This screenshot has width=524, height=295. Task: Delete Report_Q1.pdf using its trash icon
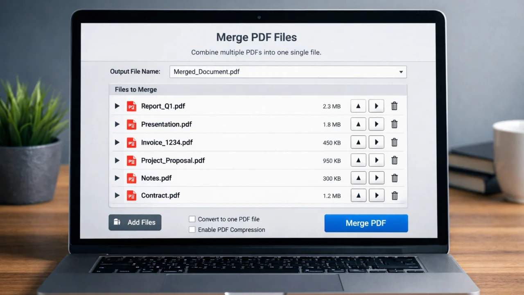[x=394, y=106]
